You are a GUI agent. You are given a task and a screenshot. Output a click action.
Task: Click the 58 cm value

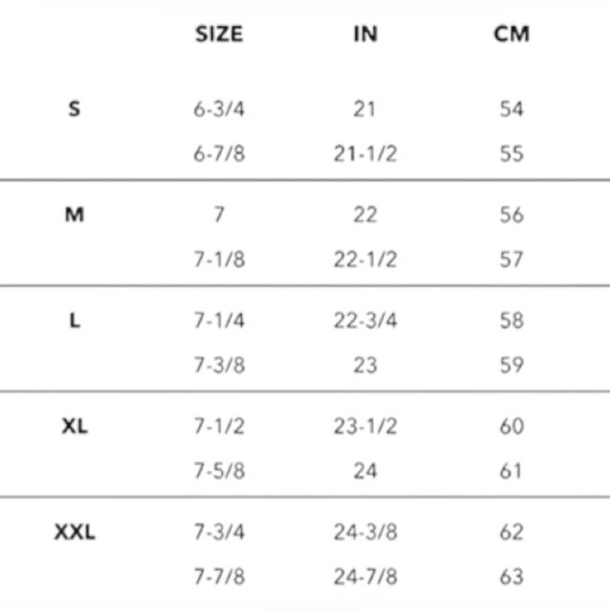[x=511, y=321]
